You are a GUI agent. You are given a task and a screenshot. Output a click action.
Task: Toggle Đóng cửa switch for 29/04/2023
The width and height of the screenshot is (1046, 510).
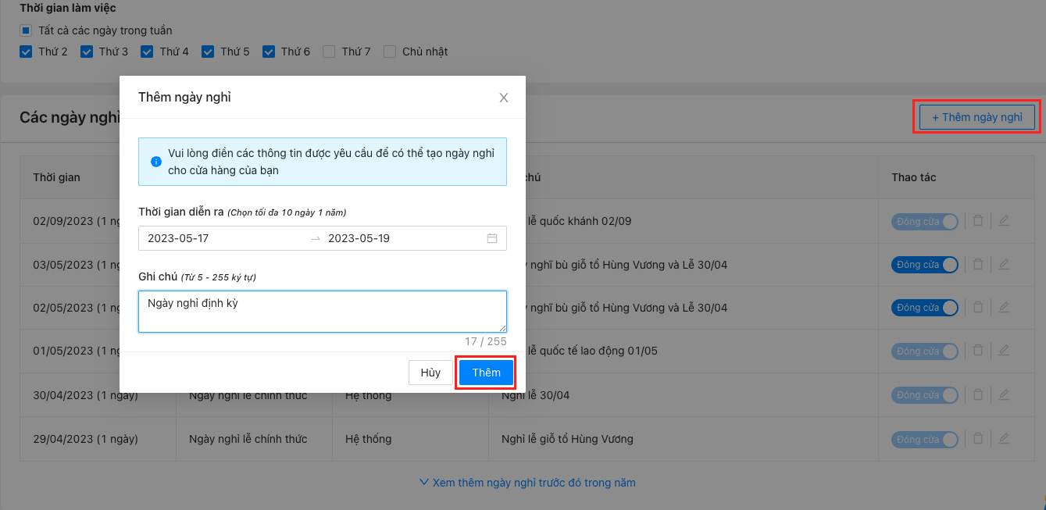pyautogui.click(x=925, y=439)
